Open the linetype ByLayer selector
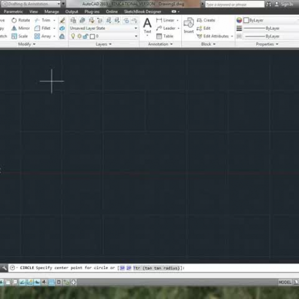299x299 pixels. coord(271,36)
